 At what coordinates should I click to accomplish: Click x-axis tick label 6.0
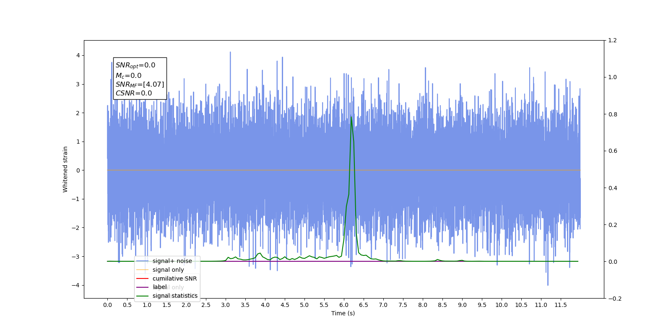[x=344, y=305]
